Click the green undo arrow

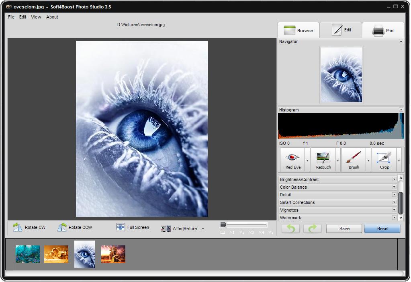point(290,228)
